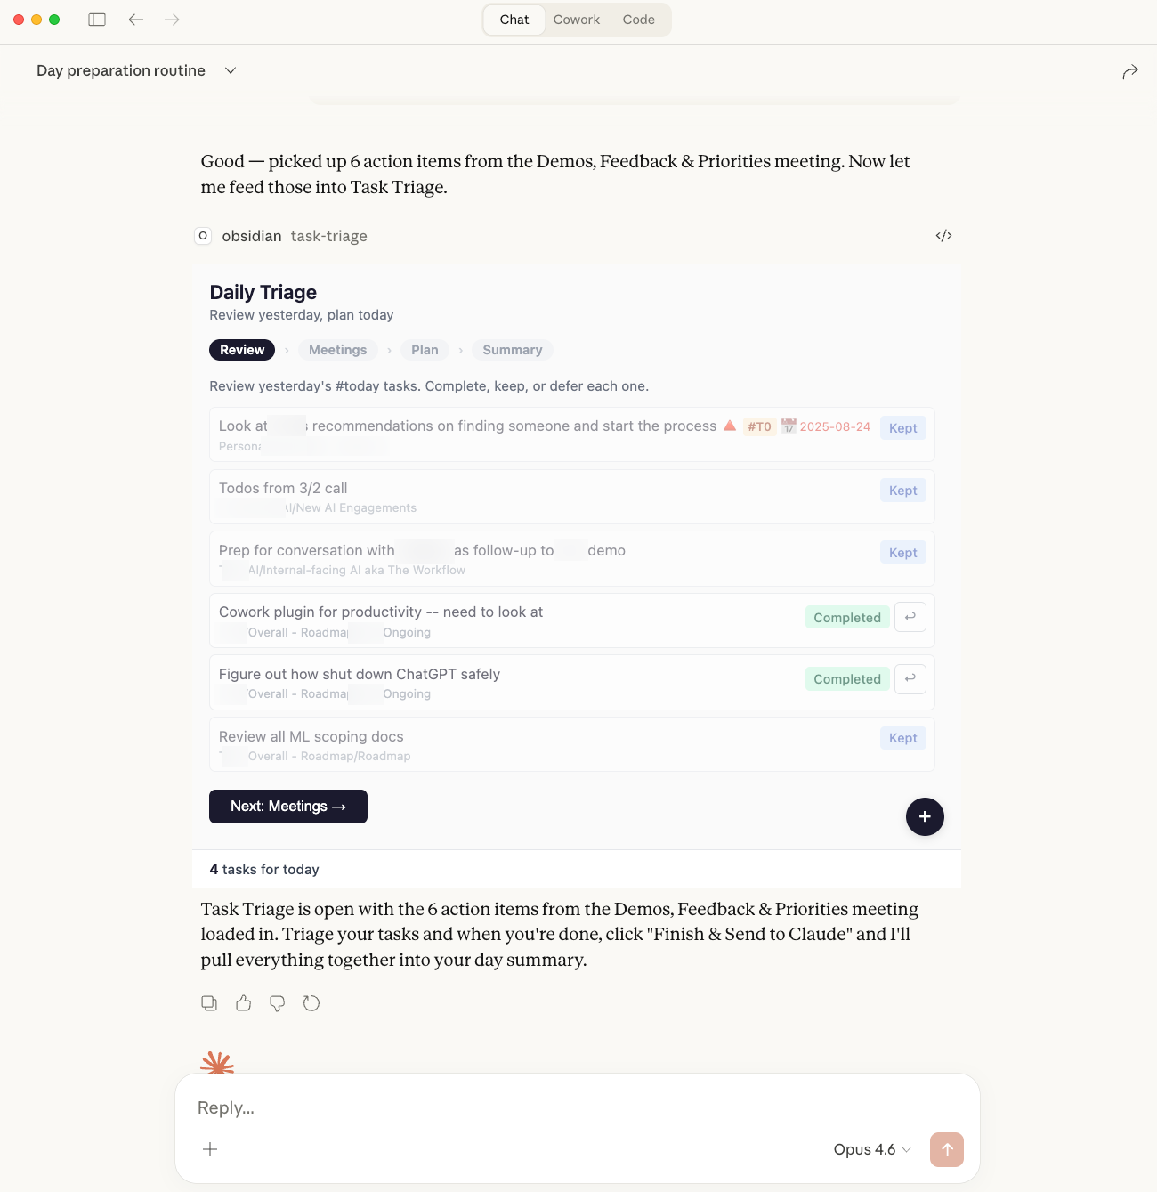Click the round plus add-task button
The height and width of the screenshot is (1192, 1157).
point(925,816)
